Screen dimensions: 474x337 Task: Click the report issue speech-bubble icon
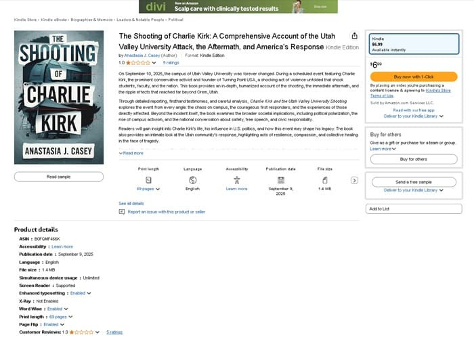pyautogui.click(x=122, y=212)
